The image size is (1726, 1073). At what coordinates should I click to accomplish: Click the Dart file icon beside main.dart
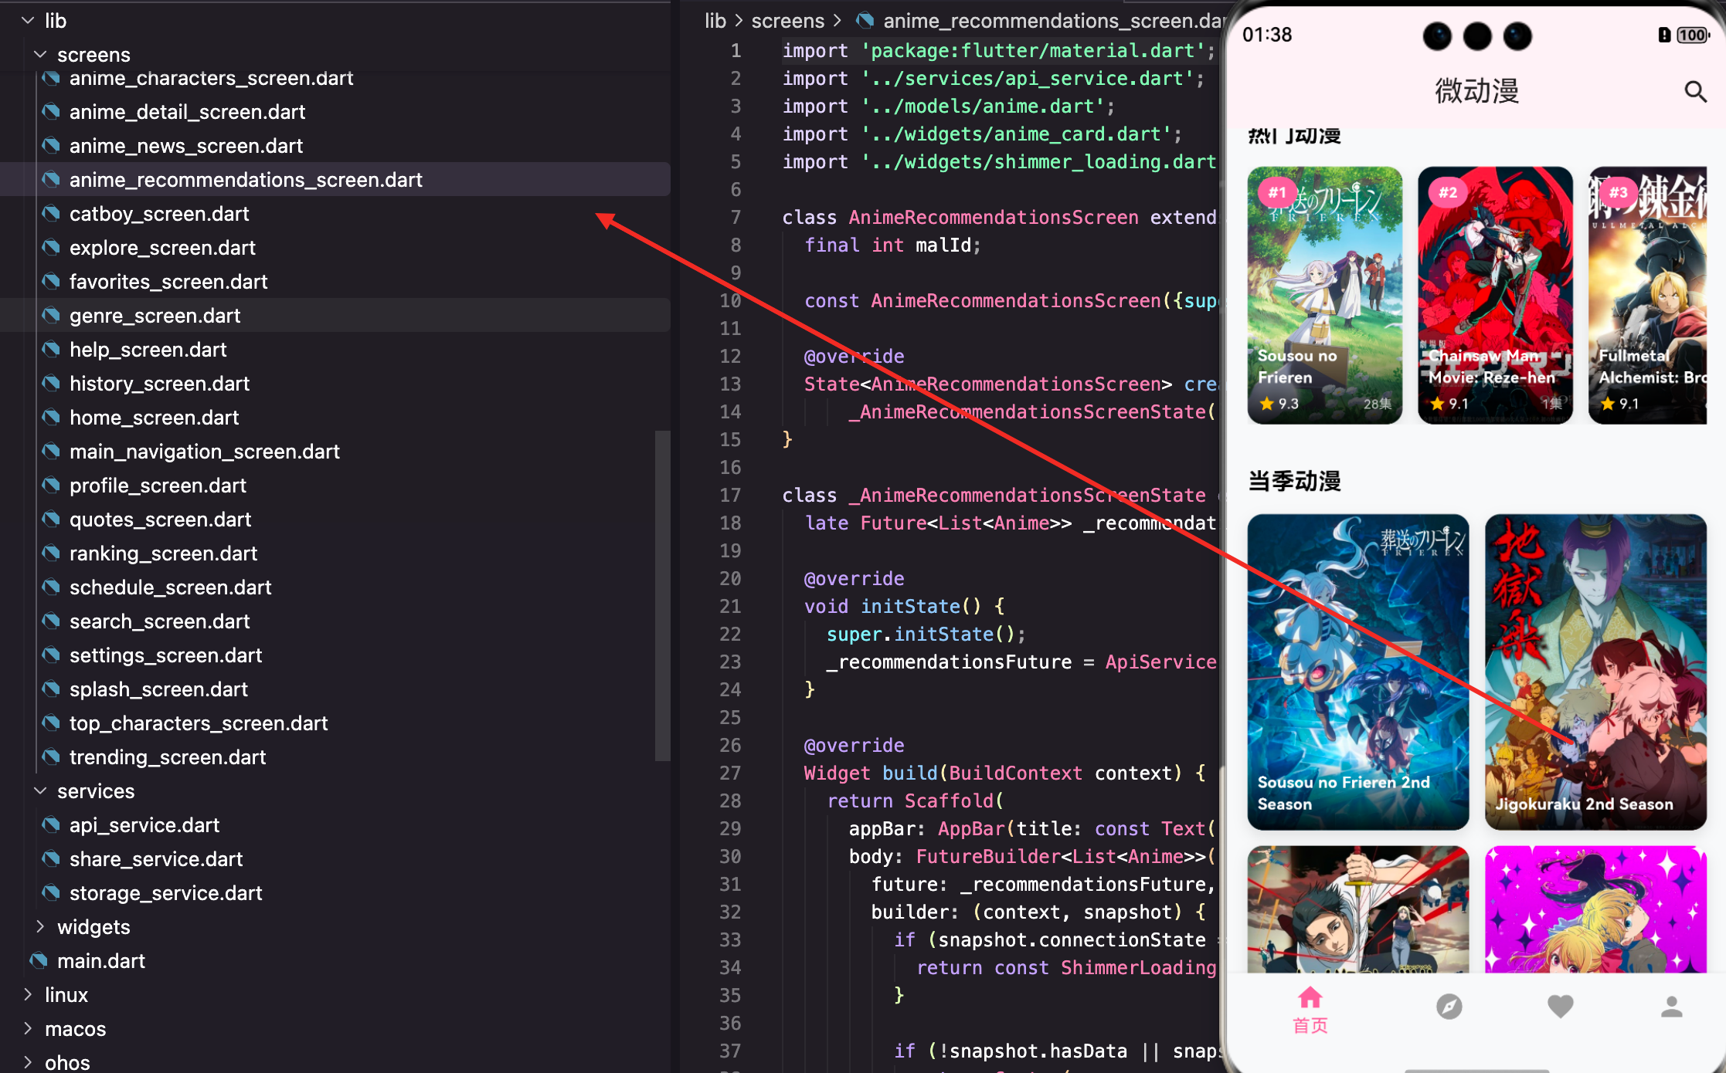(39, 961)
